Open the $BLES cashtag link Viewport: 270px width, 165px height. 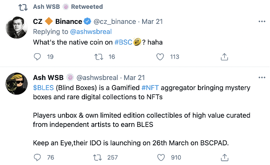[x=44, y=88]
